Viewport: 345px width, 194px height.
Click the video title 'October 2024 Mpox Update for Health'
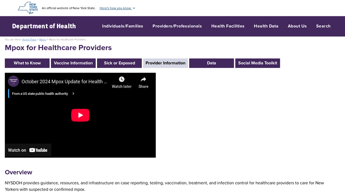point(64,81)
